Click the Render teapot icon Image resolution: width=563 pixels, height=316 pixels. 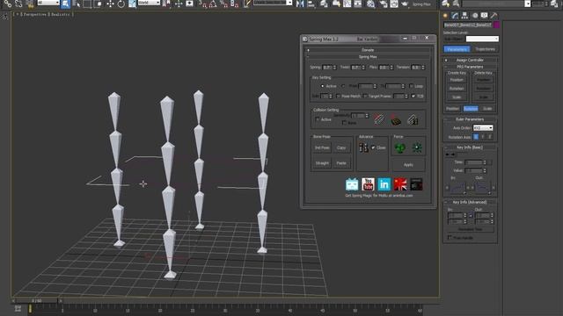(x=405, y=4)
